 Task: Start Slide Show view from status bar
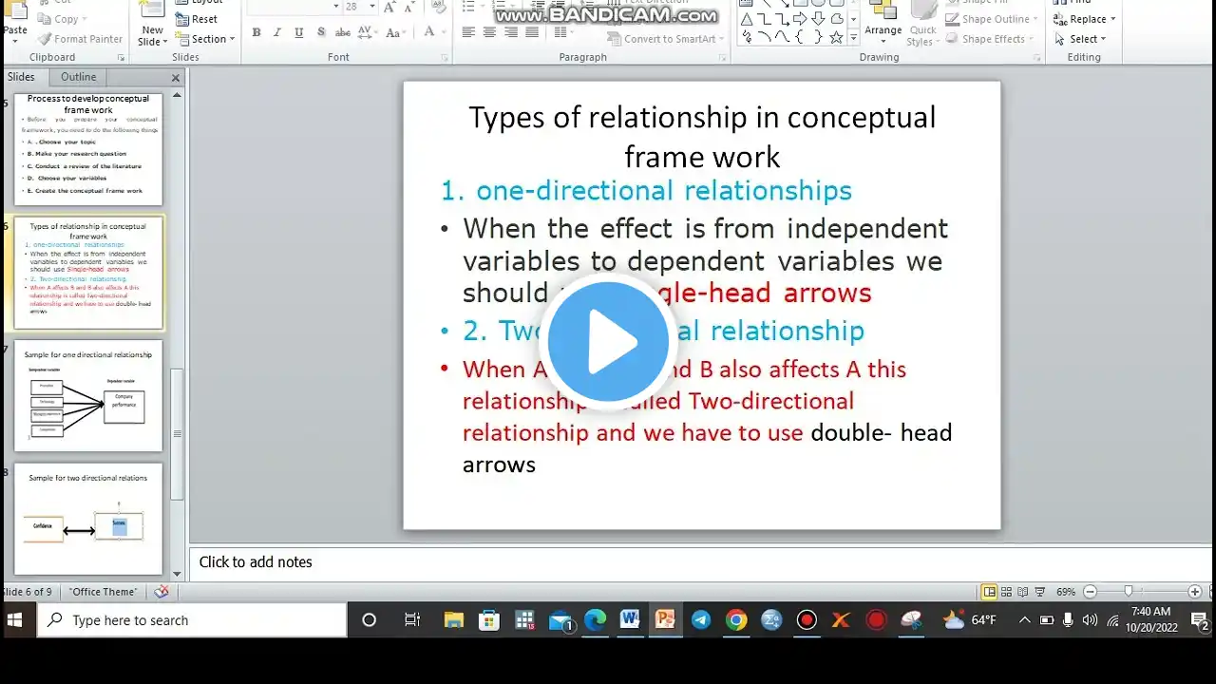tap(1040, 592)
